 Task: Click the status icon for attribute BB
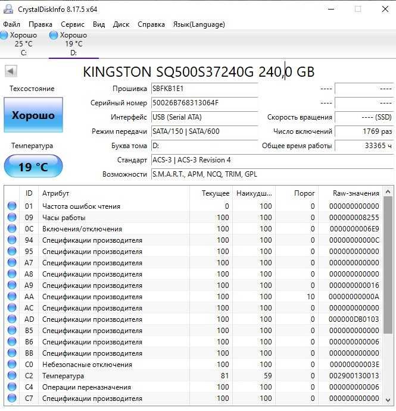click(x=12, y=353)
